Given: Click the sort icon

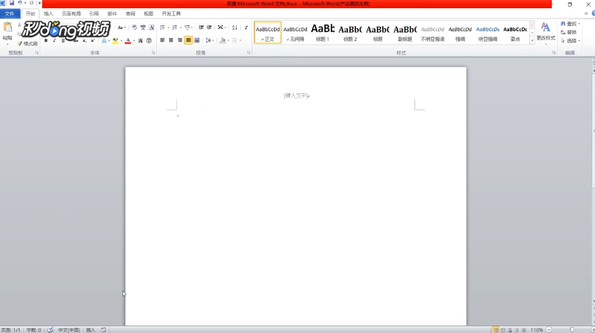Looking at the screenshot, I should pos(234,28).
